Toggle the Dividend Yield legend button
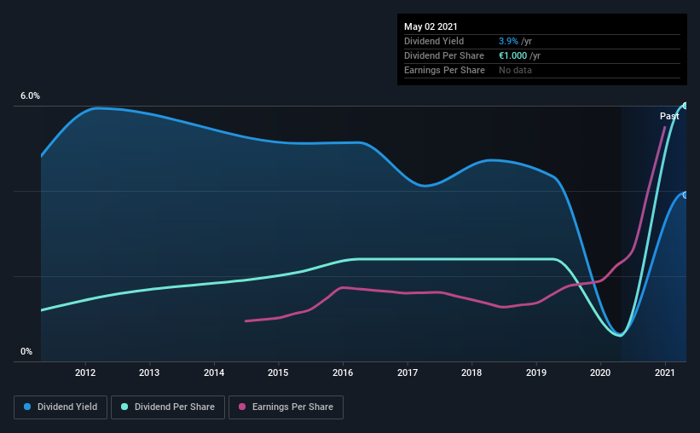 click(x=61, y=407)
